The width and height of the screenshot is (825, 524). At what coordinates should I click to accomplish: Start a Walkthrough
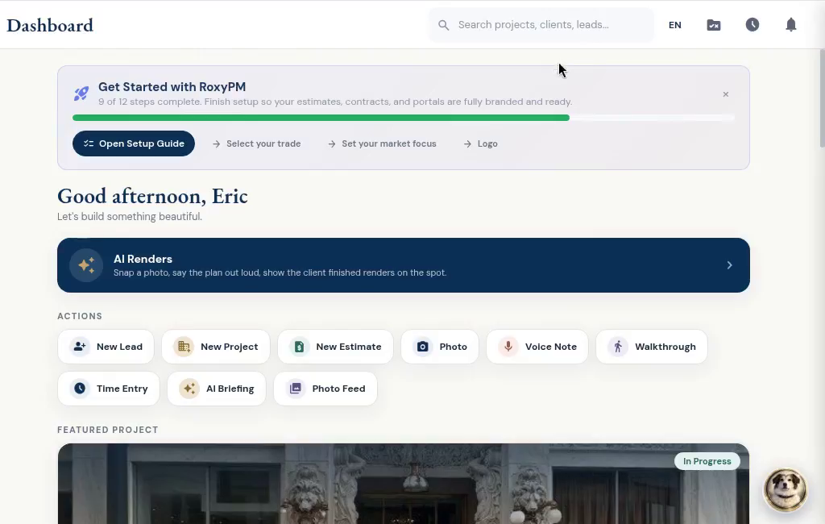(652, 347)
